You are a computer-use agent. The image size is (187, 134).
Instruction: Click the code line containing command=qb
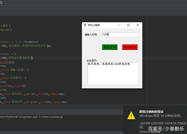tap(32, 94)
